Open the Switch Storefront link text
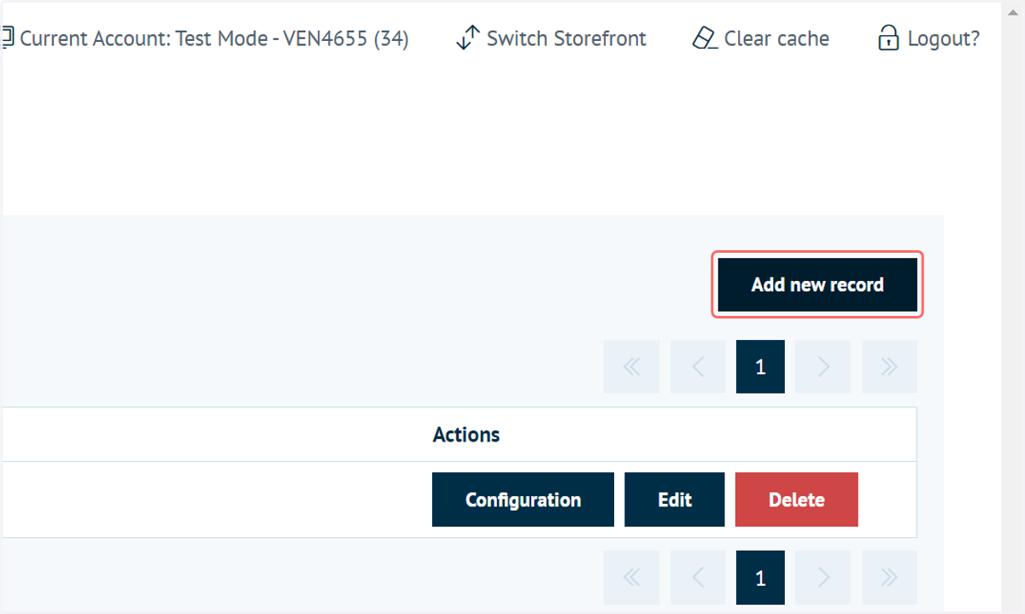1025x614 pixels. (x=566, y=38)
